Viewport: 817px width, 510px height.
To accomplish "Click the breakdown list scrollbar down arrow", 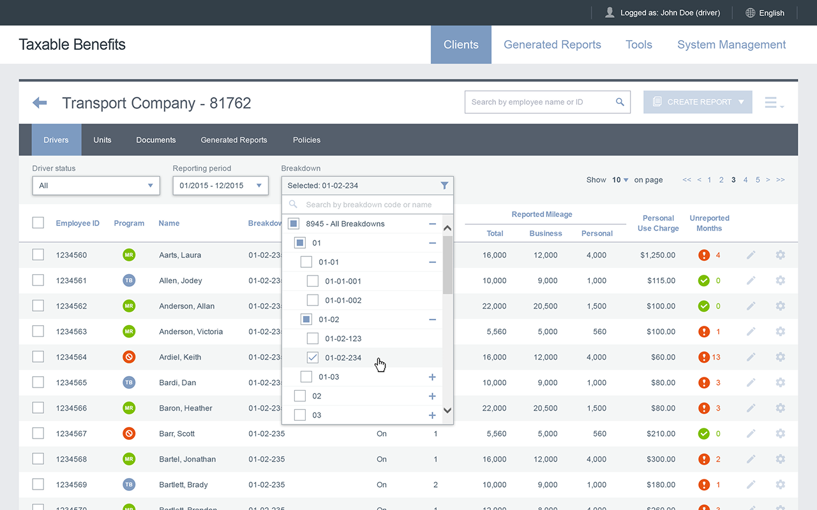I will point(447,411).
